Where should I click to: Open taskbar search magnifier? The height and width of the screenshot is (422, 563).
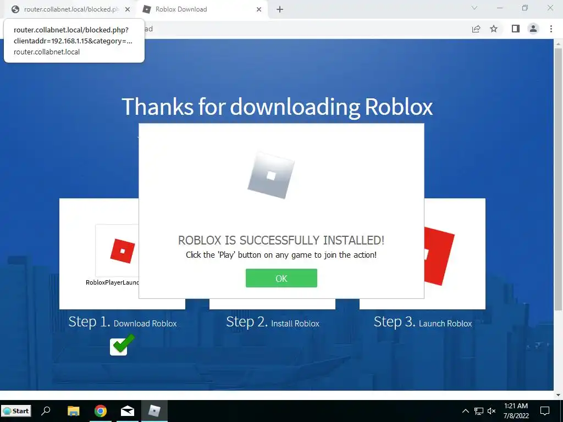point(46,411)
